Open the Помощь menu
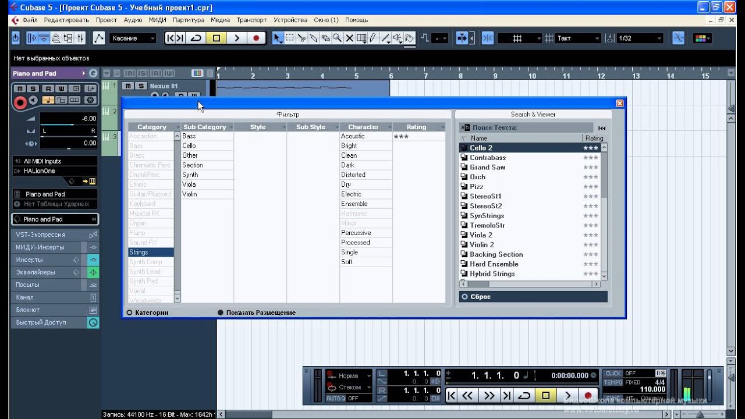Screen dimensions: 745x419 coord(356,20)
